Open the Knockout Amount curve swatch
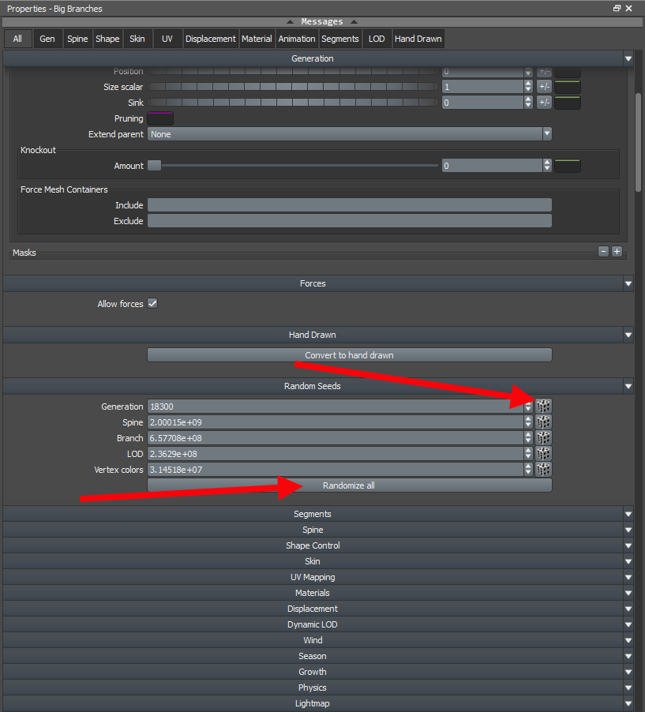Image resolution: width=645 pixels, height=712 pixels. (x=568, y=166)
